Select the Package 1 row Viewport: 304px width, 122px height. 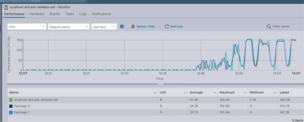coord(156,112)
